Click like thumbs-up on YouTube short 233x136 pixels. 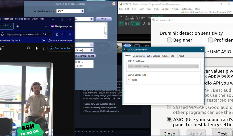(47, 83)
